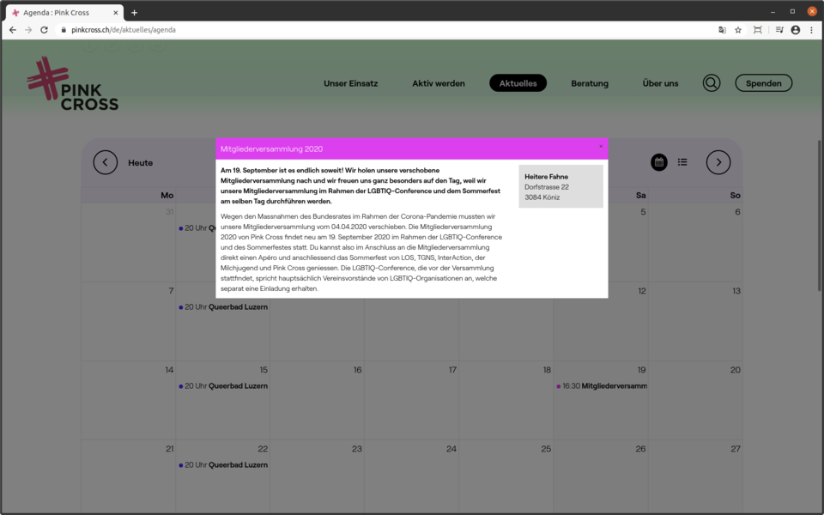
Task: Open Chrome three-dot menu
Action: (811, 30)
